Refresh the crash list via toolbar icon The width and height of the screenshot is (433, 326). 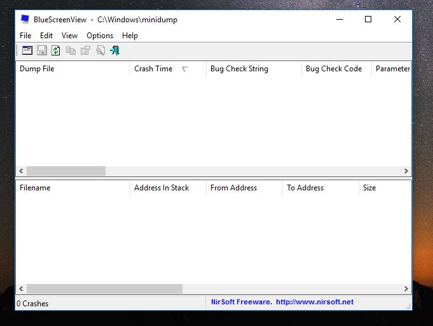pyautogui.click(x=56, y=50)
